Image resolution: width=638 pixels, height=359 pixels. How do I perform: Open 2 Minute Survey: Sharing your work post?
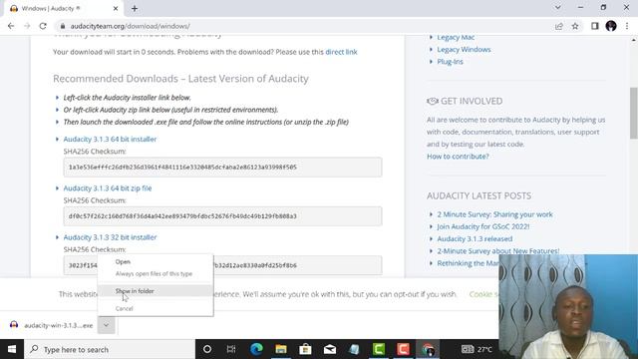click(x=494, y=214)
